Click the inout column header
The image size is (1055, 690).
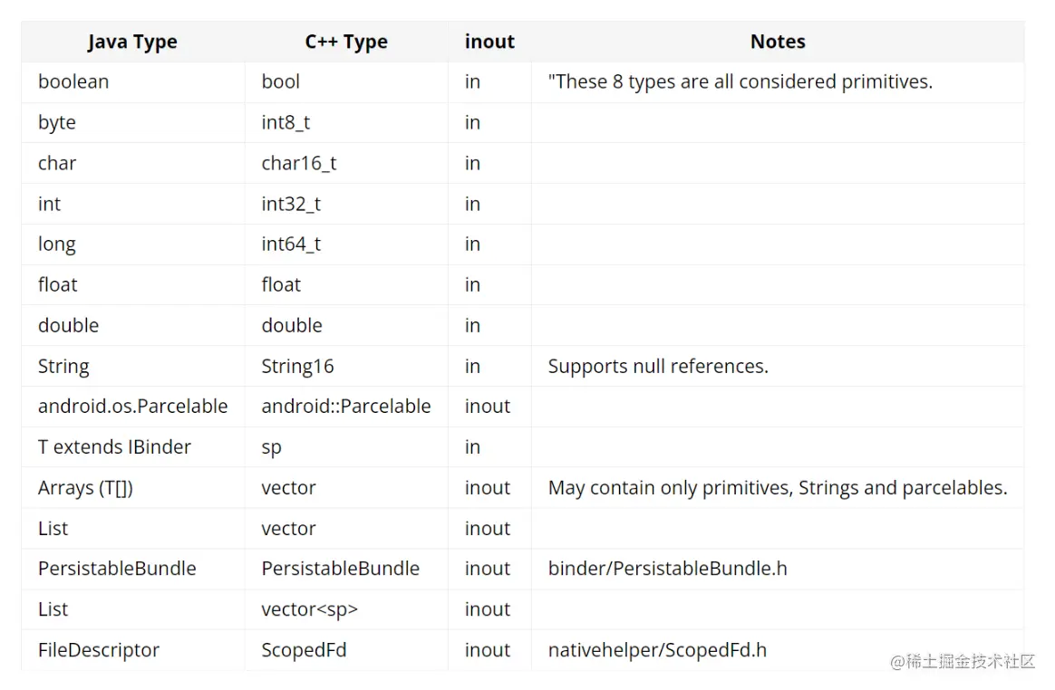coord(489,42)
